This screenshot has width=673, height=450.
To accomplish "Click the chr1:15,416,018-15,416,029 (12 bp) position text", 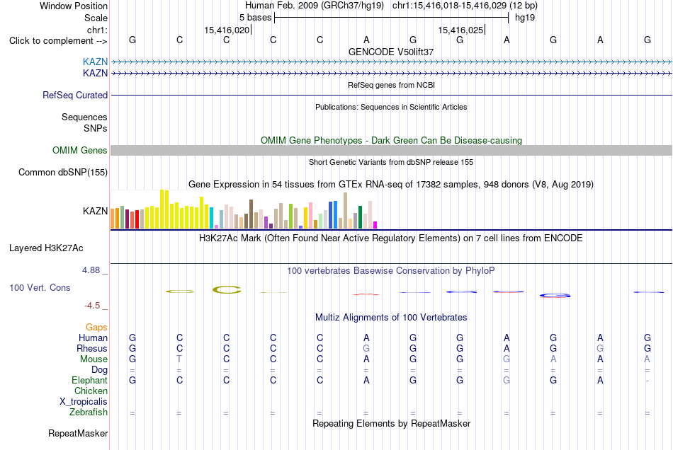I will pos(465,6).
